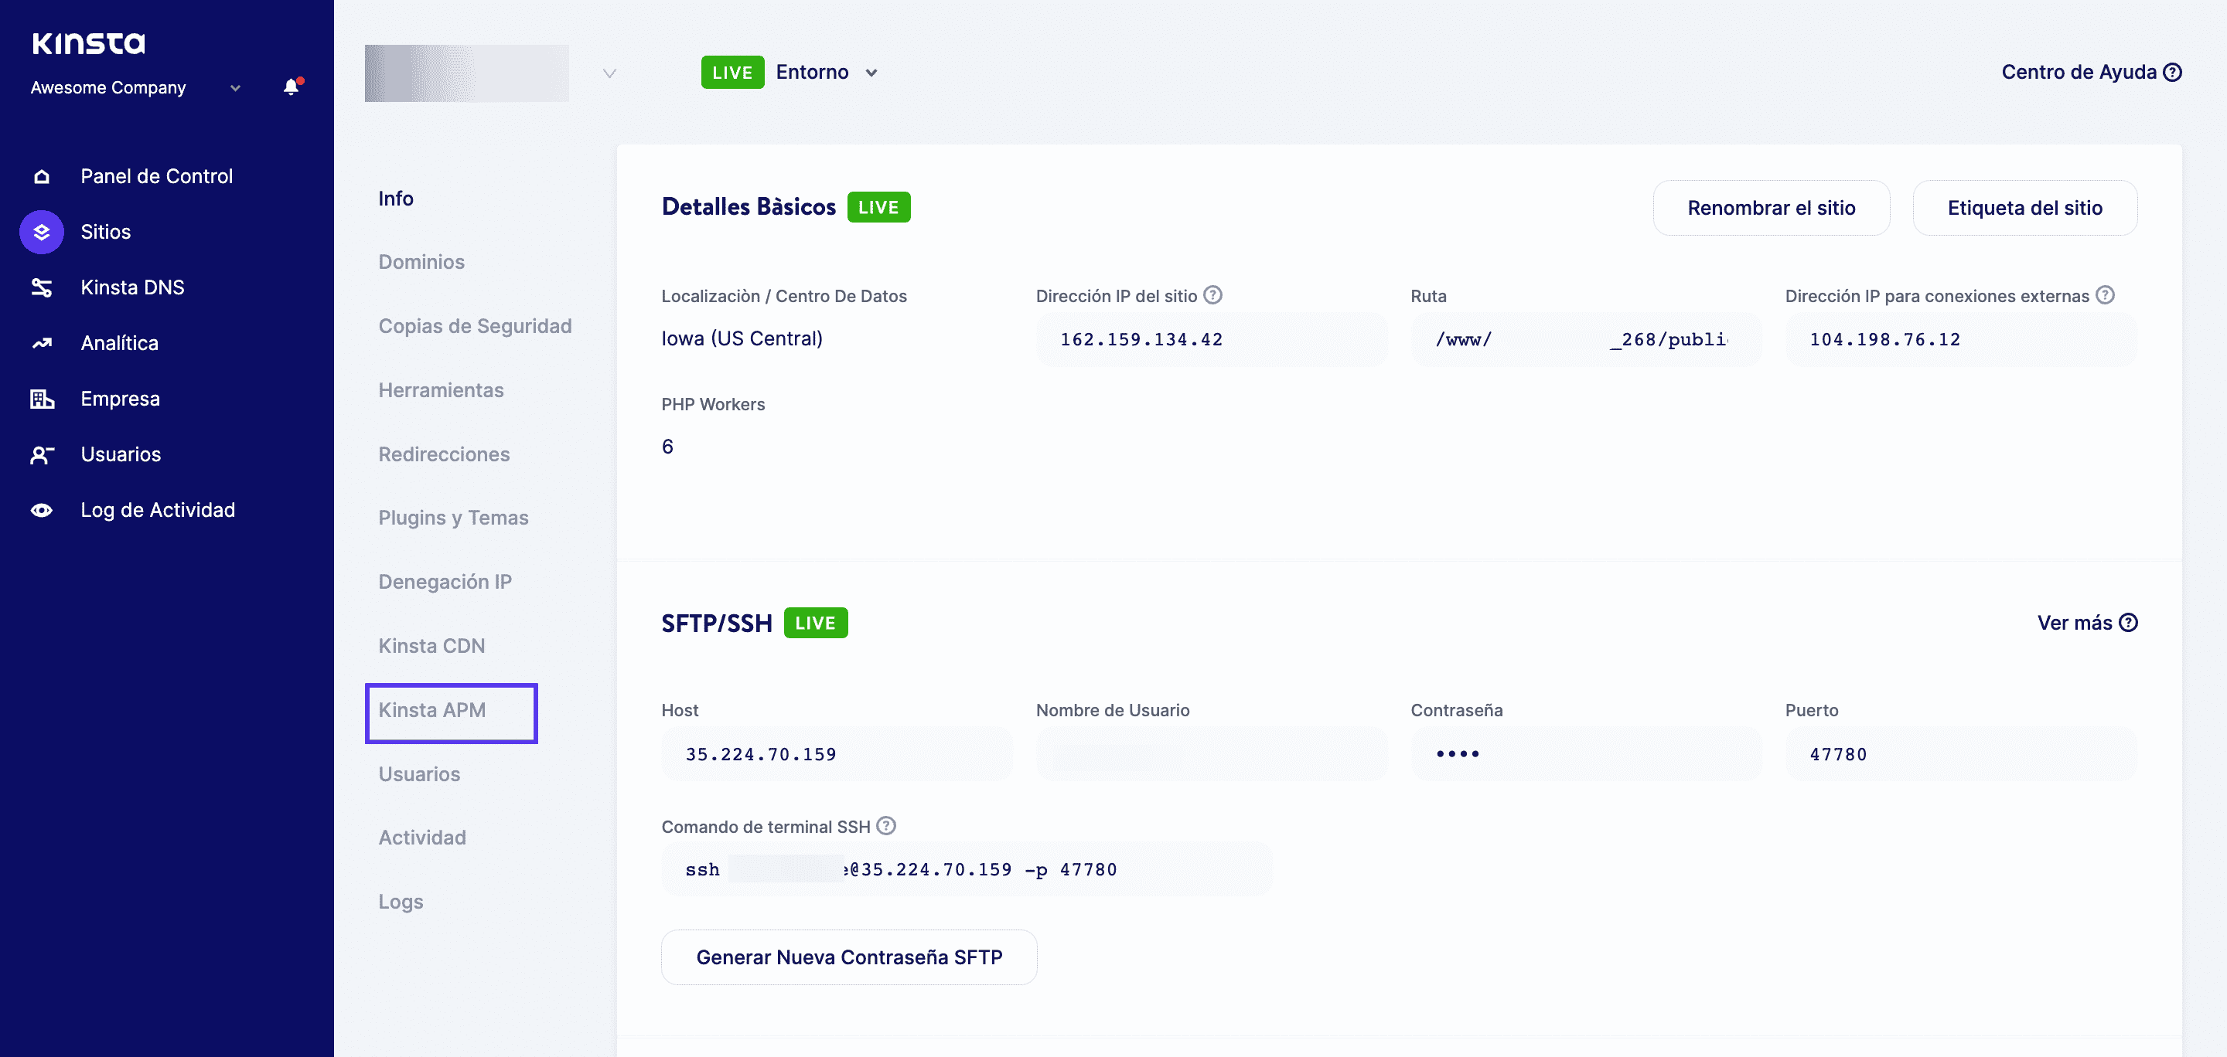Select the Usuarios sidebar icon

coord(42,454)
